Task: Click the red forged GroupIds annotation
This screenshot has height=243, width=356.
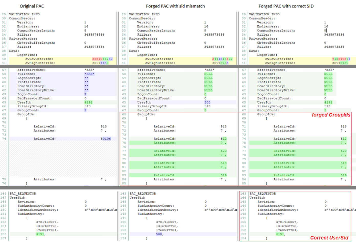Action: (332, 115)
